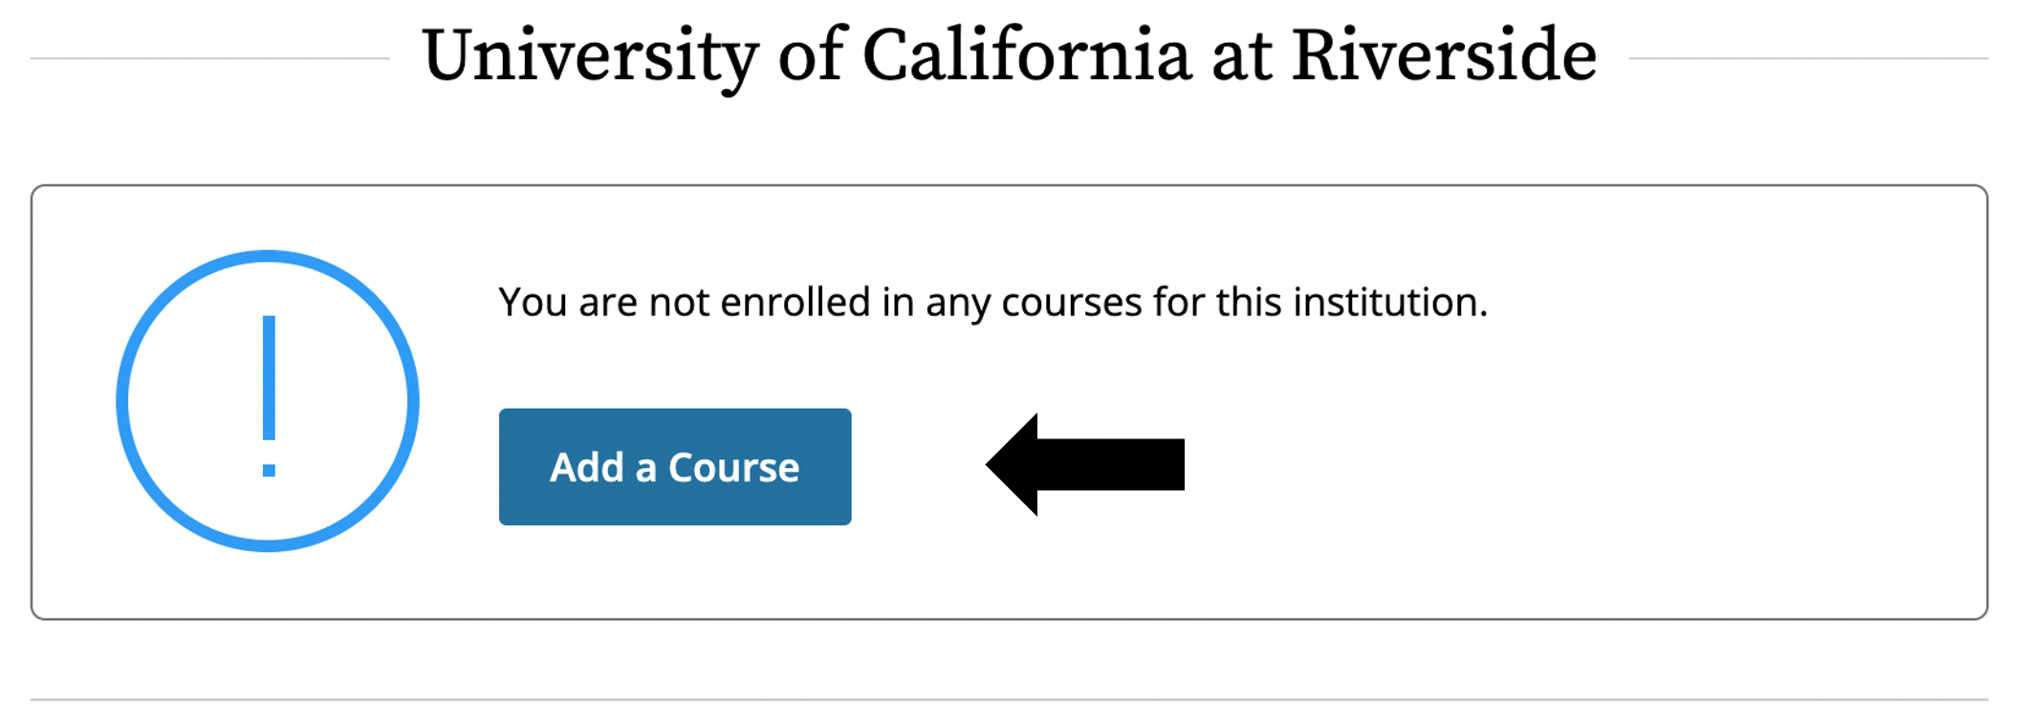This screenshot has width=2027, height=722.
Task: Click the word "California" in the heading
Action: pyautogui.click(x=1026, y=55)
